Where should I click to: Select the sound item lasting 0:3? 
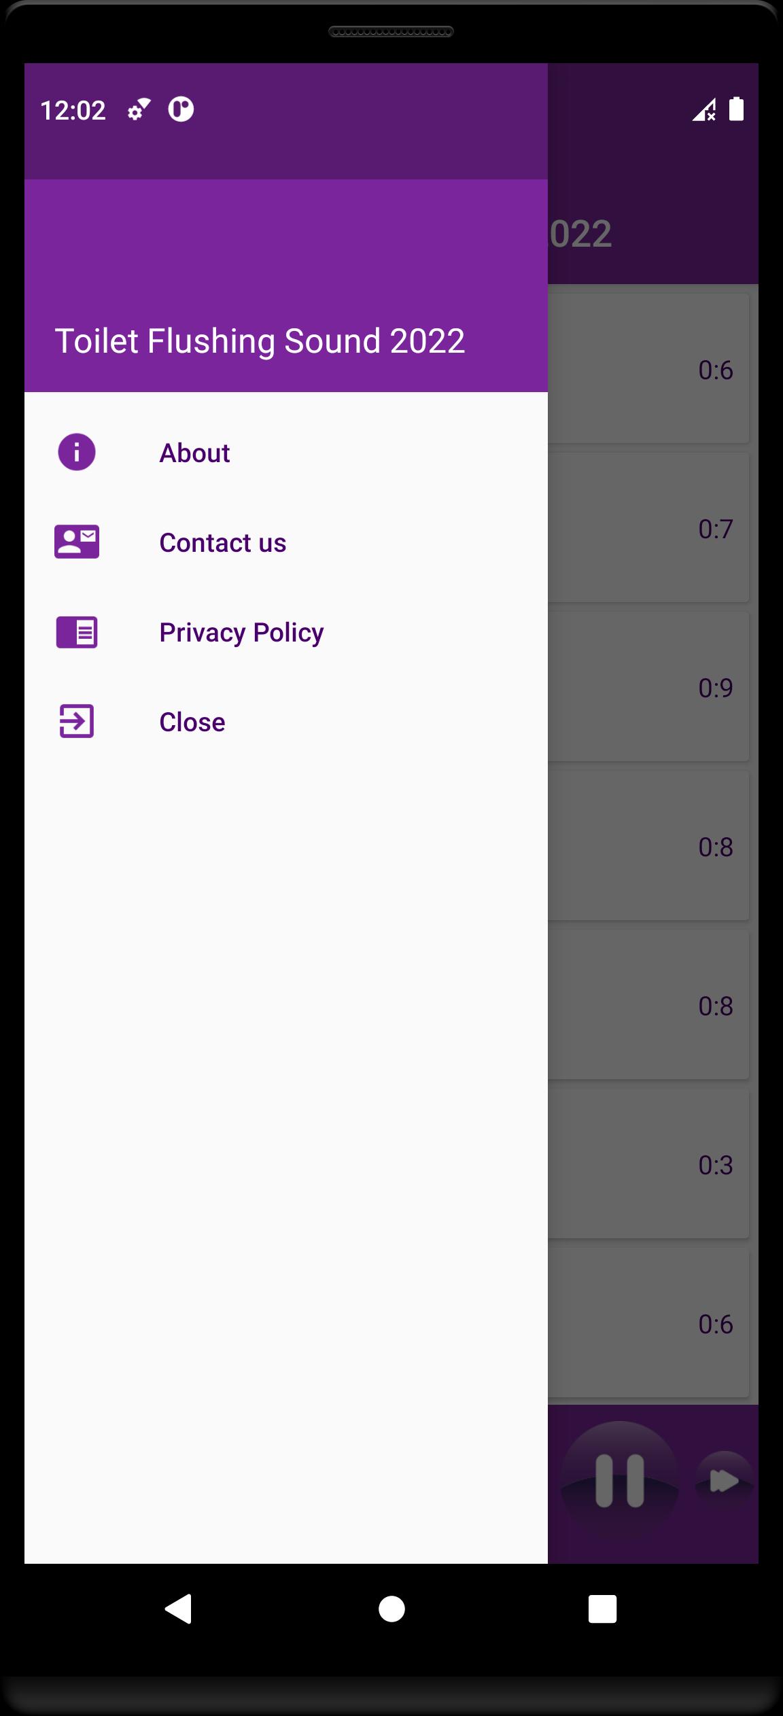click(648, 1164)
